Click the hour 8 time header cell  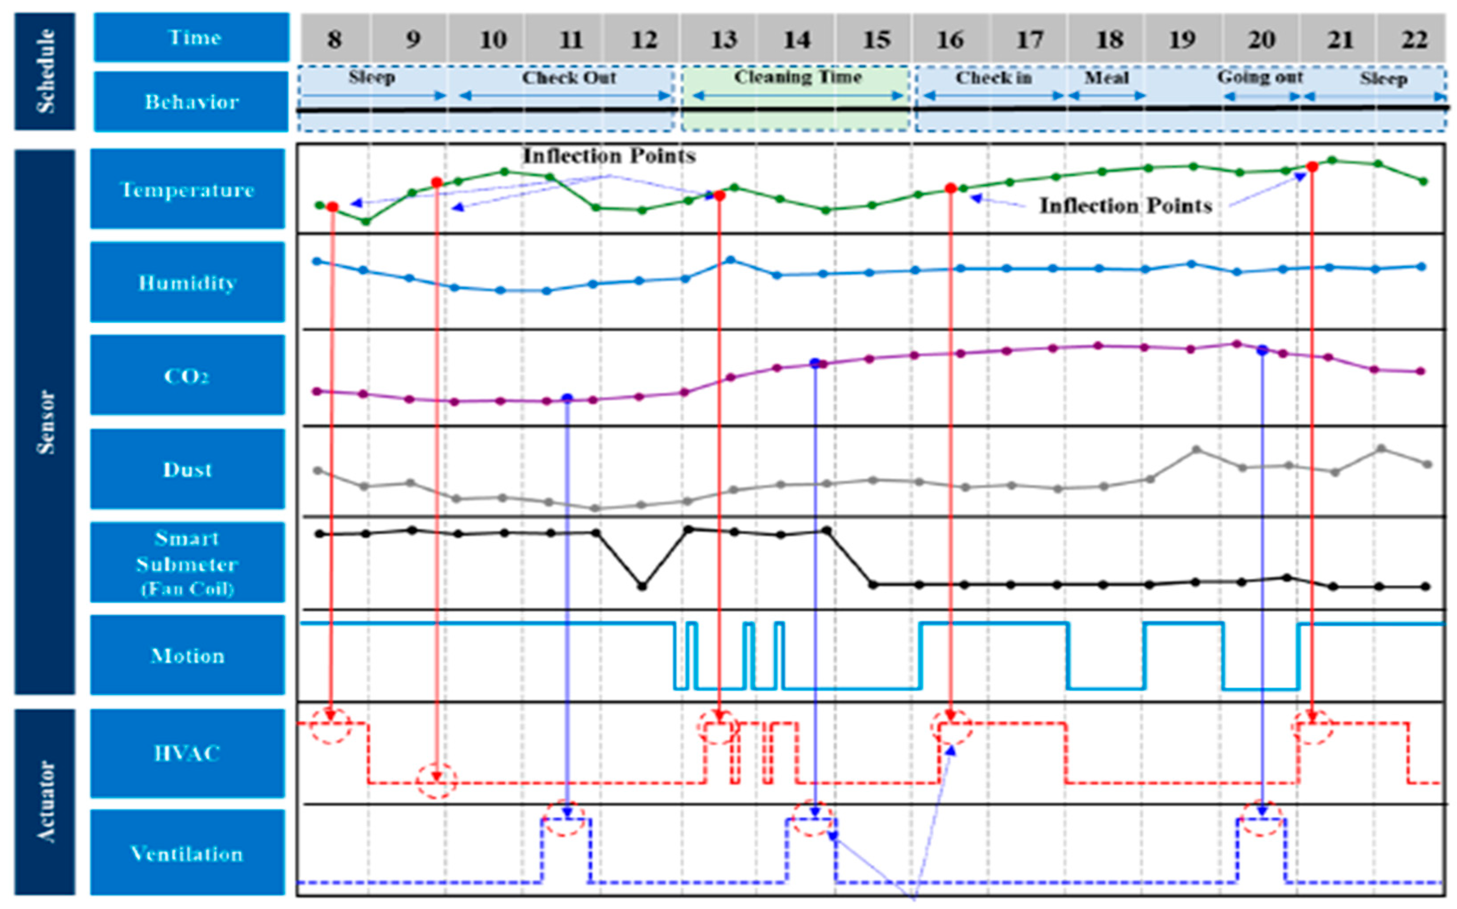335,40
